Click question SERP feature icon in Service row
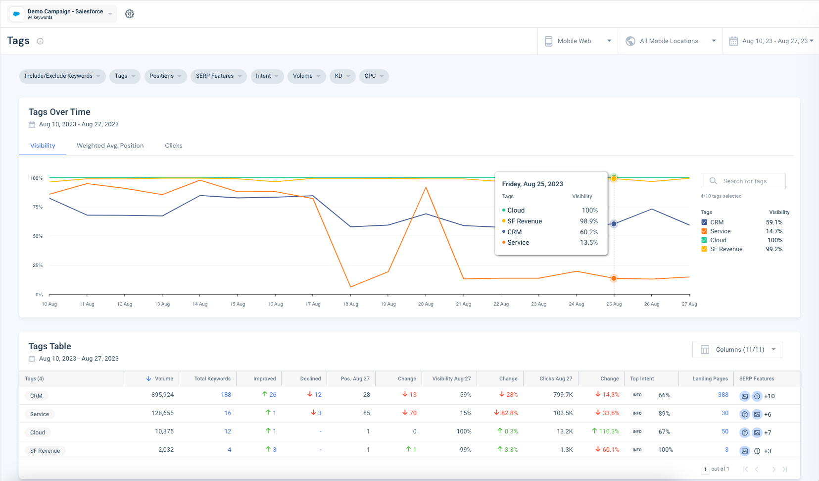 pyautogui.click(x=744, y=415)
